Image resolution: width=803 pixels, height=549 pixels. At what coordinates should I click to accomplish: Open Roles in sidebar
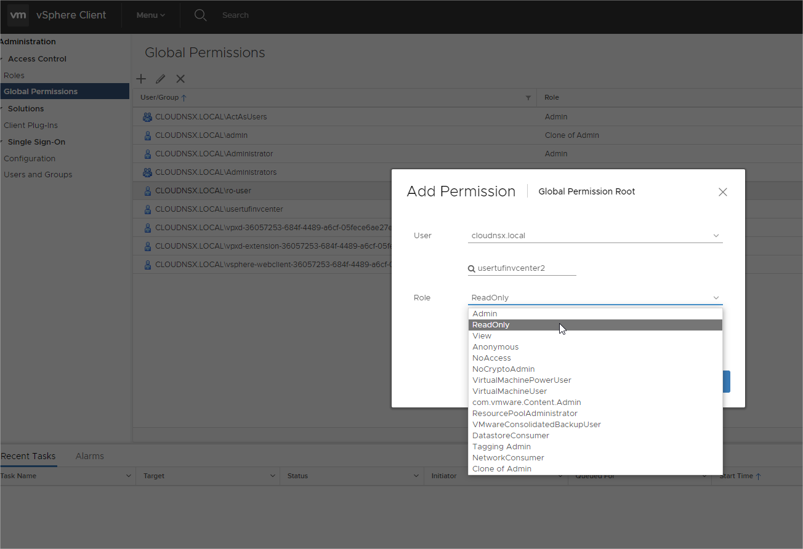(x=14, y=76)
